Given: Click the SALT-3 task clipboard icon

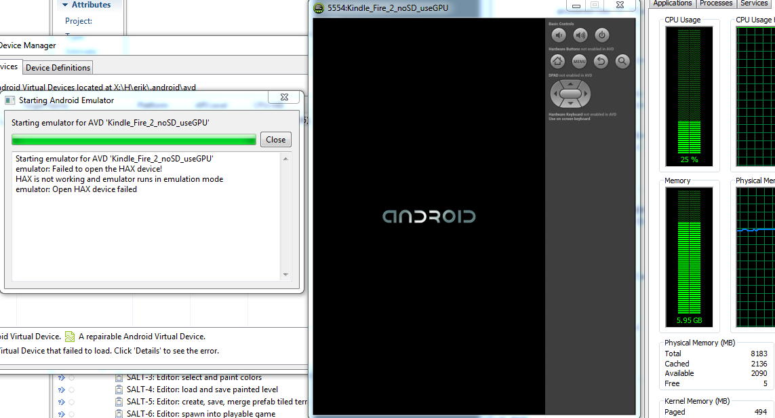Looking at the screenshot, I should 119,377.
